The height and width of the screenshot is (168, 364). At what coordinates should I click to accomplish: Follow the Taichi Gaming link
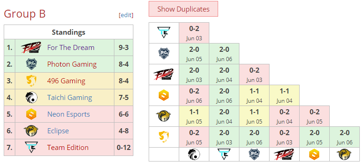[x=69, y=98]
